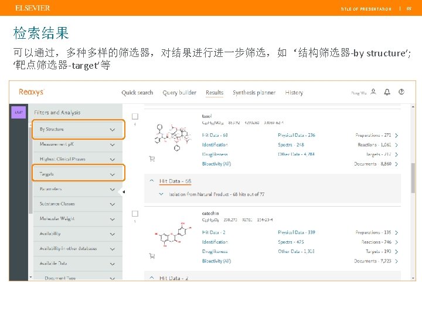Screen dimensions: 422x317
Task: Open taxol Physical Data - 236 link
Action: point(296,135)
